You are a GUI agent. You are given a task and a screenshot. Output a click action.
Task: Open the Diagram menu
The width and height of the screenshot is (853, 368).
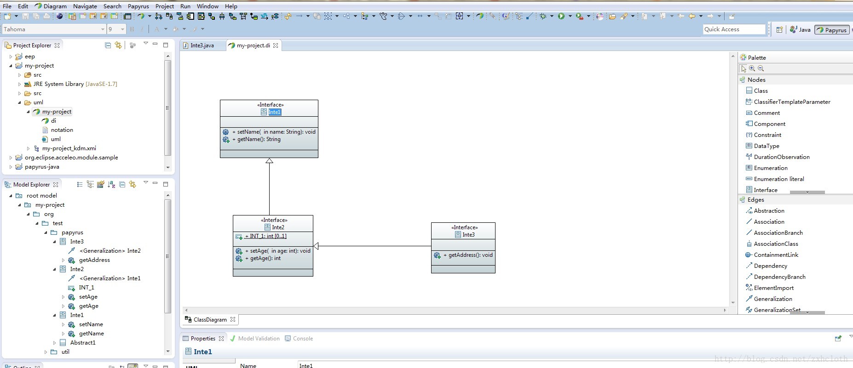[x=51, y=6]
